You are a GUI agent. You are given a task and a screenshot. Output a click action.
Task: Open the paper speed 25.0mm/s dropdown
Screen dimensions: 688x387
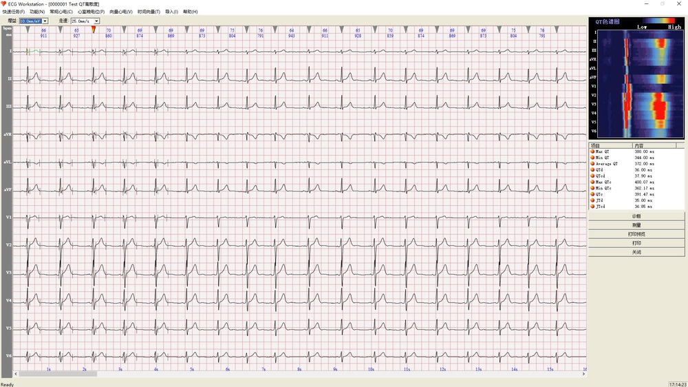96,21
